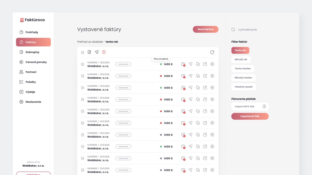Viewport: 312px width, 175px height.
Task: Click the refresh icon above the invoice list
Action: (x=212, y=52)
